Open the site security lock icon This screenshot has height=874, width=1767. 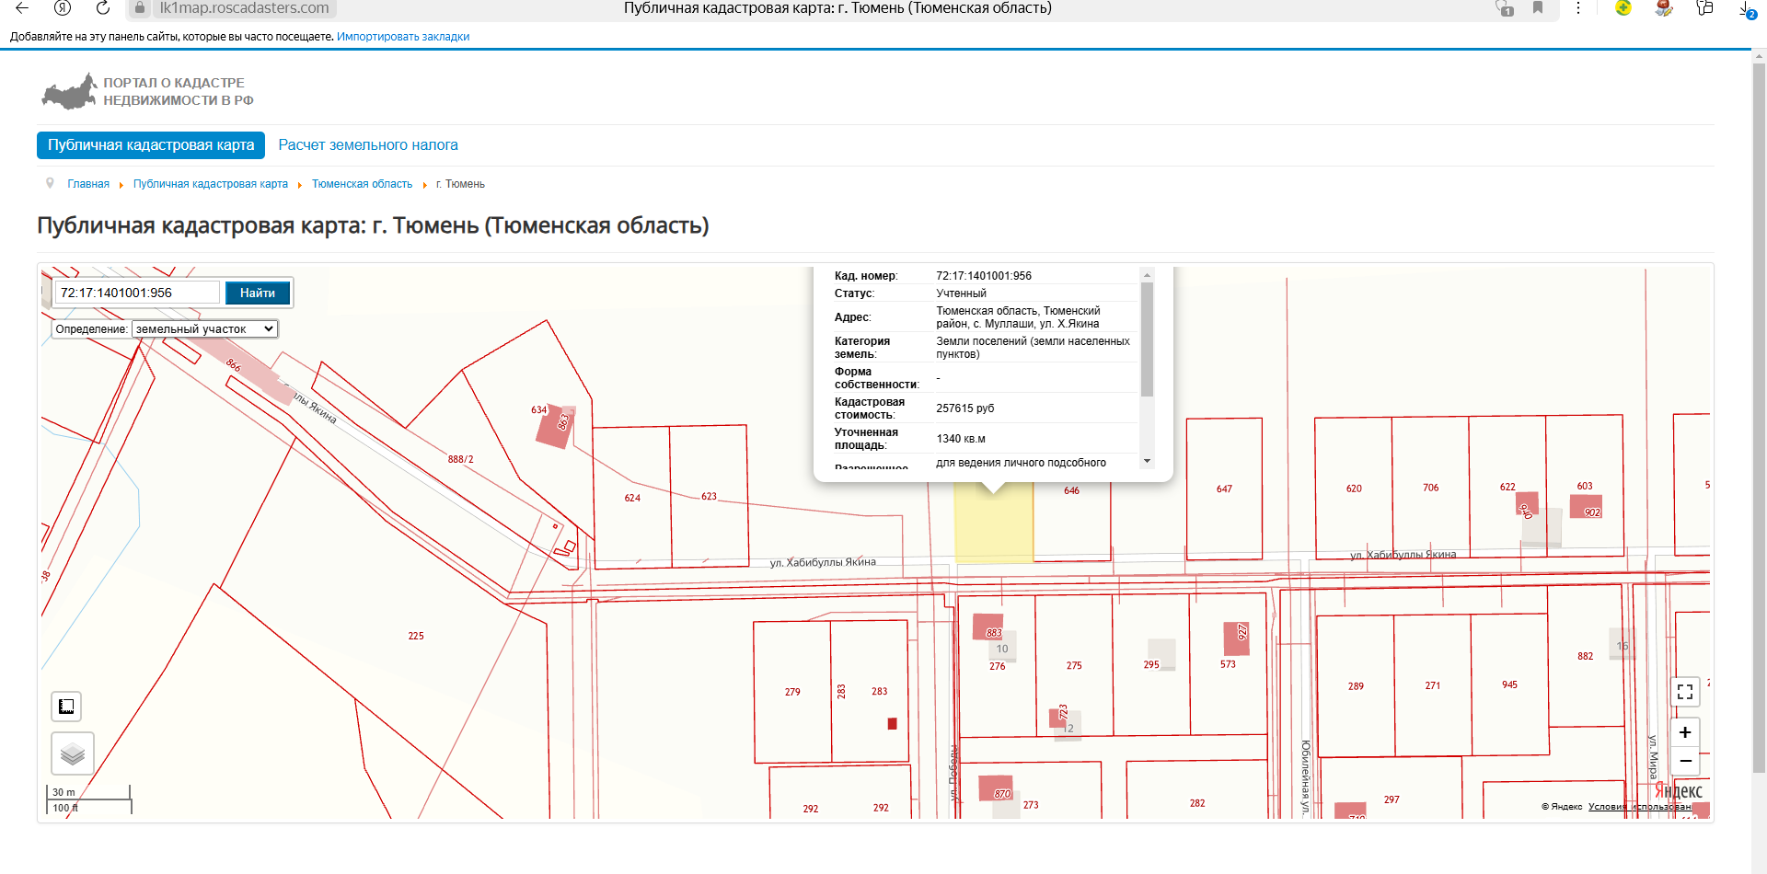140,8
